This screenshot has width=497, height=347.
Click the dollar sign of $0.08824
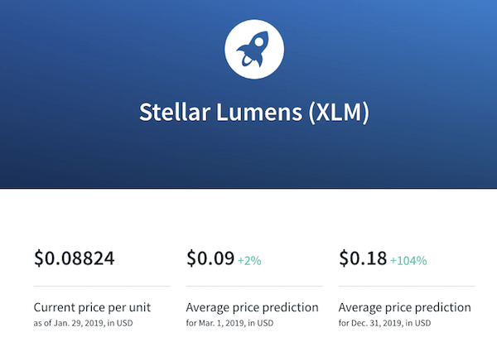point(39,258)
